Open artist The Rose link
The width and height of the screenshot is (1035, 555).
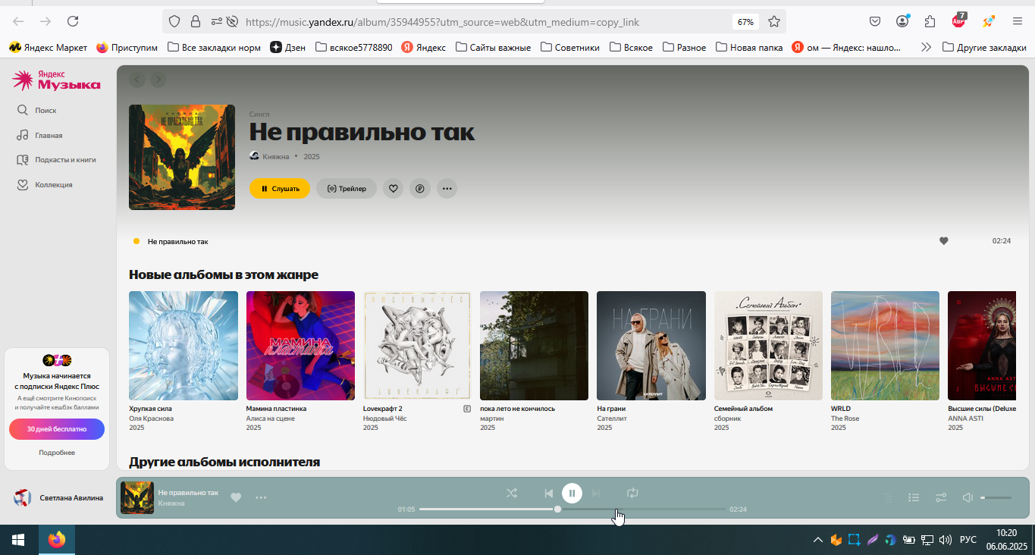[845, 419]
